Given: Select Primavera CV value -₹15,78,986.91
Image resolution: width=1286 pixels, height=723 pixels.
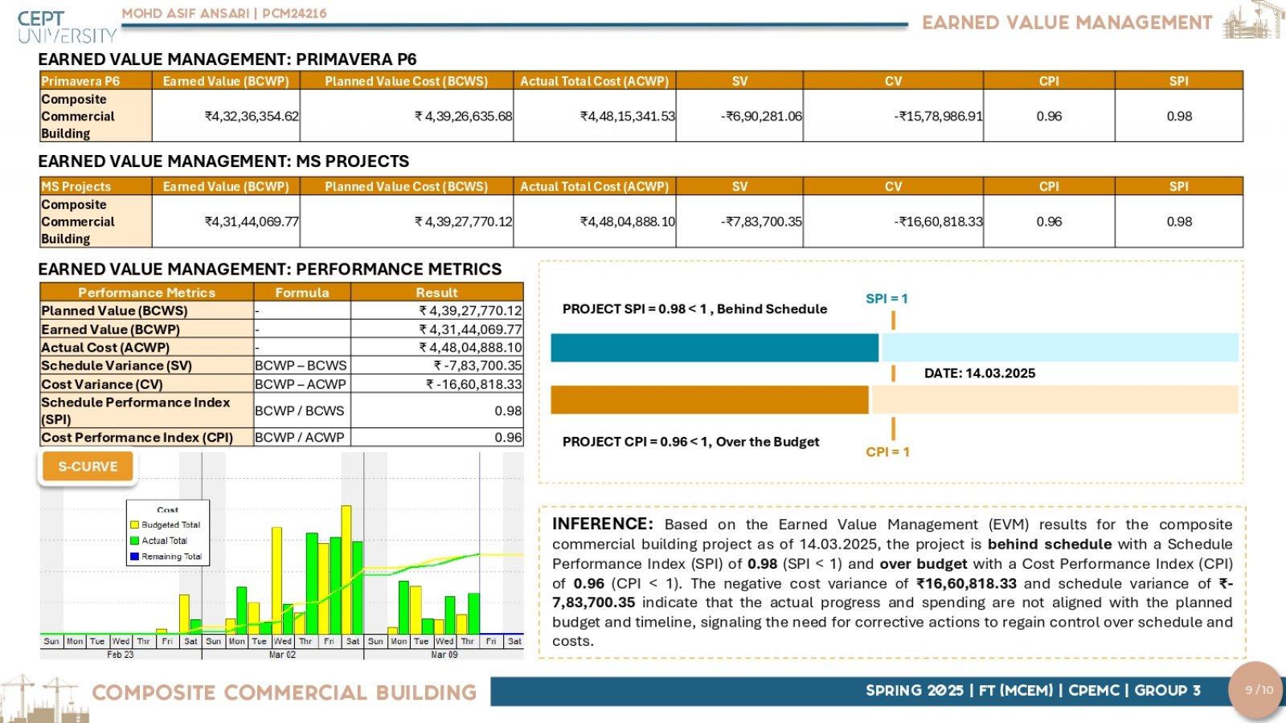Looking at the screenshot, I should tap(938, 116).
